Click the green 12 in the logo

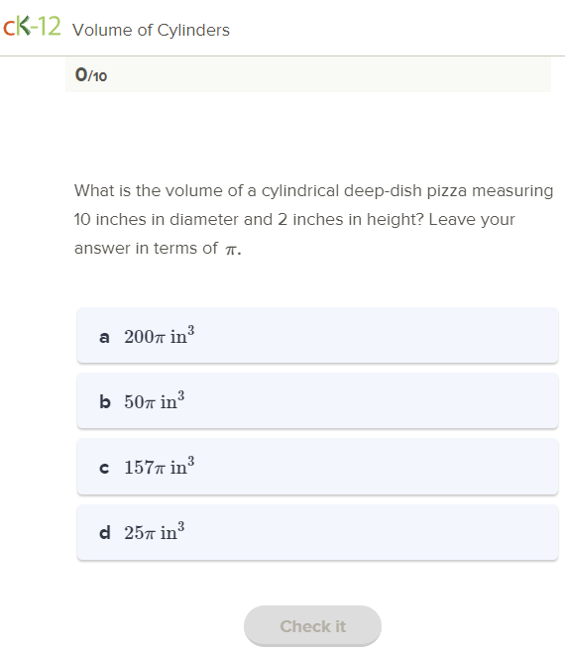point(50,26)
